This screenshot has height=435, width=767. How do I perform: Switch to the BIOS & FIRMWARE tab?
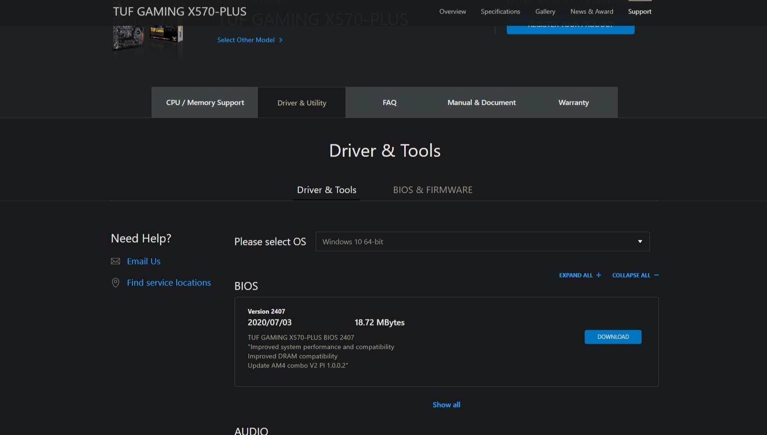[432, 190]
